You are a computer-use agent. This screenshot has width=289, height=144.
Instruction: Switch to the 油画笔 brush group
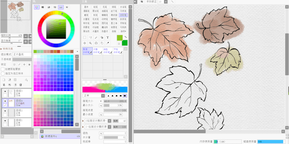coord(105,11)
